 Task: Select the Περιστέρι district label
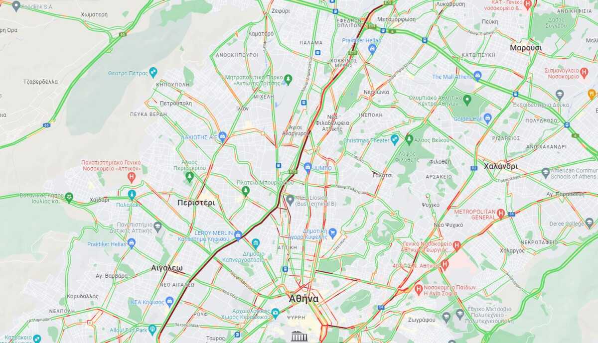click(x=196, y=203)
